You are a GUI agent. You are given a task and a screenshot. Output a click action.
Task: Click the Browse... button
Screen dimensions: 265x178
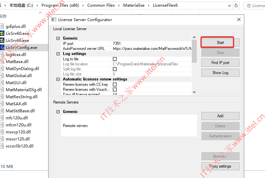point(220,156)
